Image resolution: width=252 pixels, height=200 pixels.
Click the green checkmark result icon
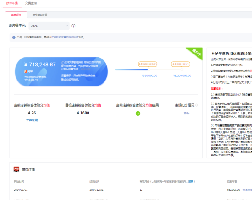click(138, 114)
